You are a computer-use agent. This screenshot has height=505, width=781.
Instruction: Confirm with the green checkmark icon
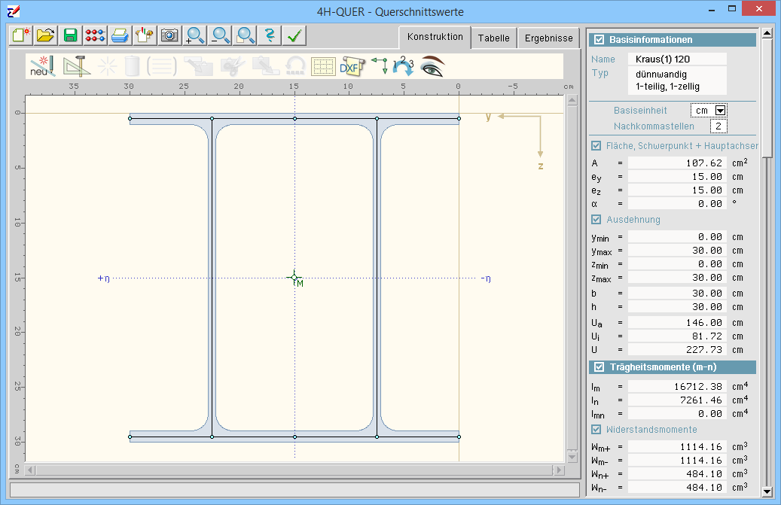pos(294,35)
